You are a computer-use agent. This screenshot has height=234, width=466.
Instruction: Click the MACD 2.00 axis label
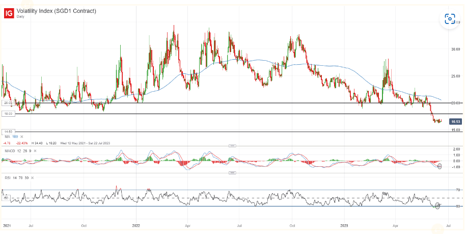click(457, 149)
